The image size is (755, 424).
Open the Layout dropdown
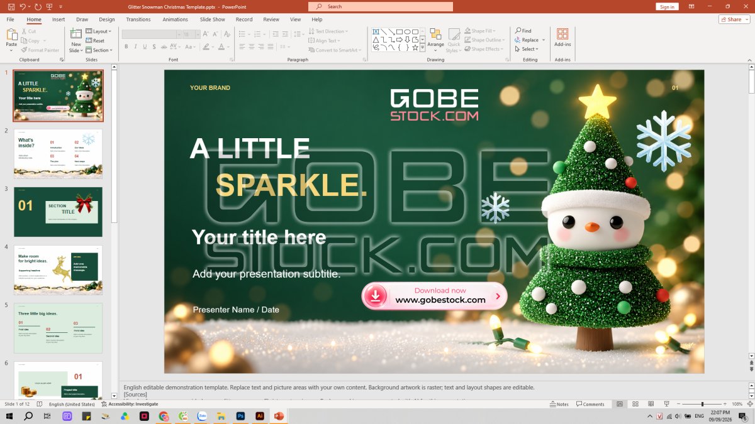[x=98, y=31]
